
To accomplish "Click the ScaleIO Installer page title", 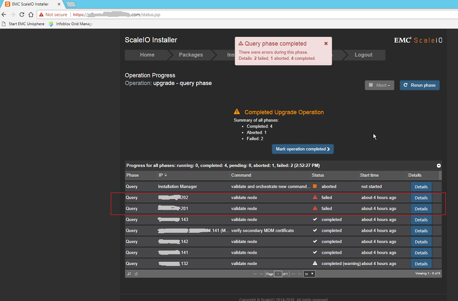I will coord(150,40).
